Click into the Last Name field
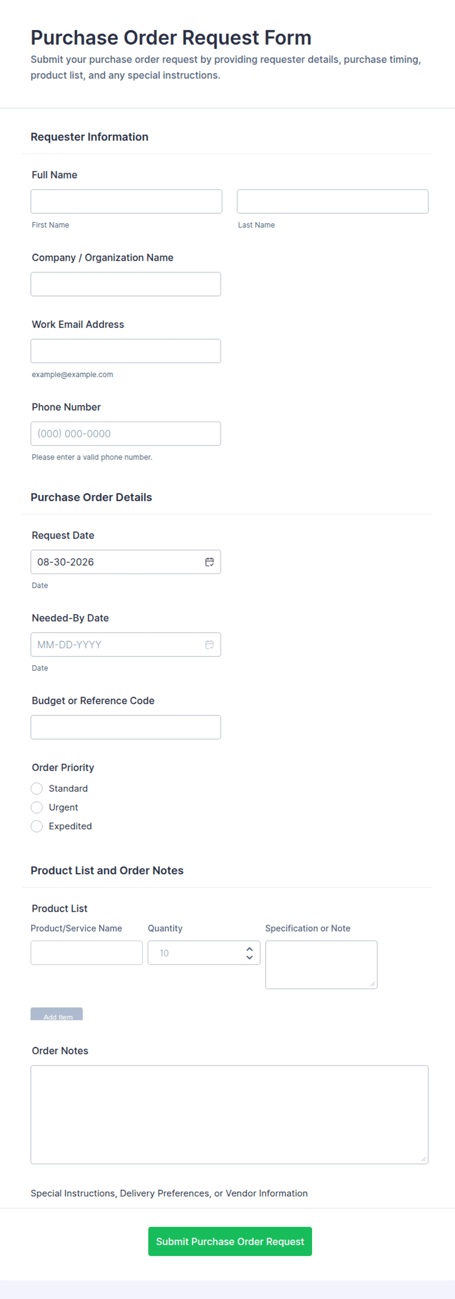 click(333, 201)
